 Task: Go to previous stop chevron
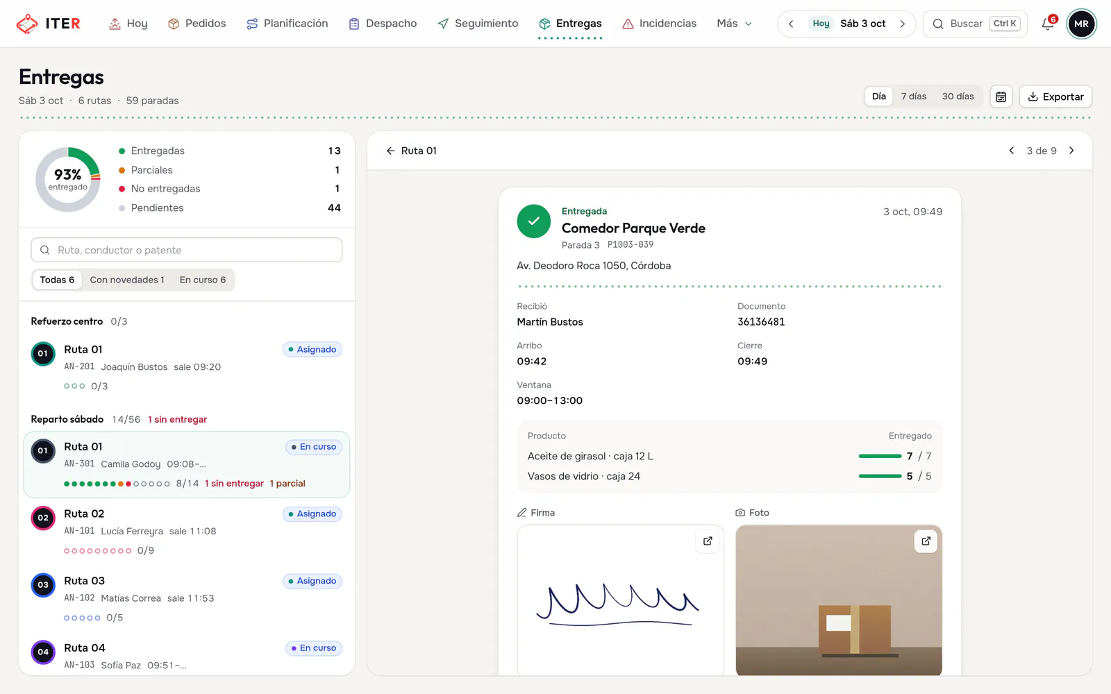(1011, 151)
